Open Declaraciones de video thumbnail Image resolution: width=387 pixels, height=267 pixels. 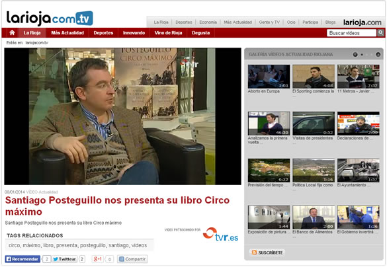pos(359,124)
